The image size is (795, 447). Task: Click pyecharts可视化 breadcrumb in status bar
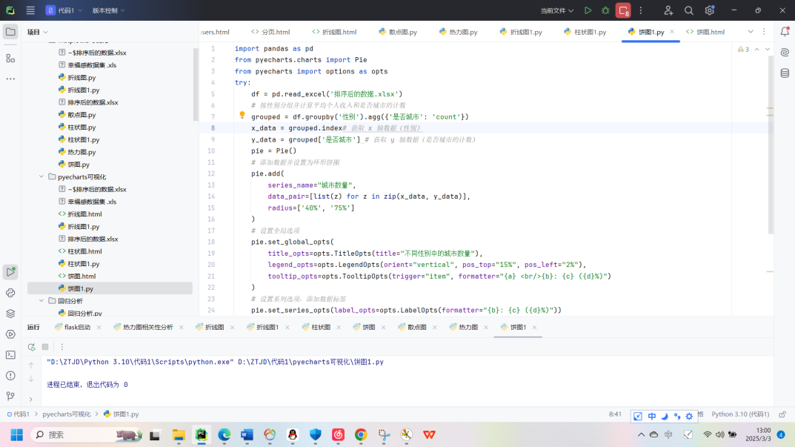67,414
